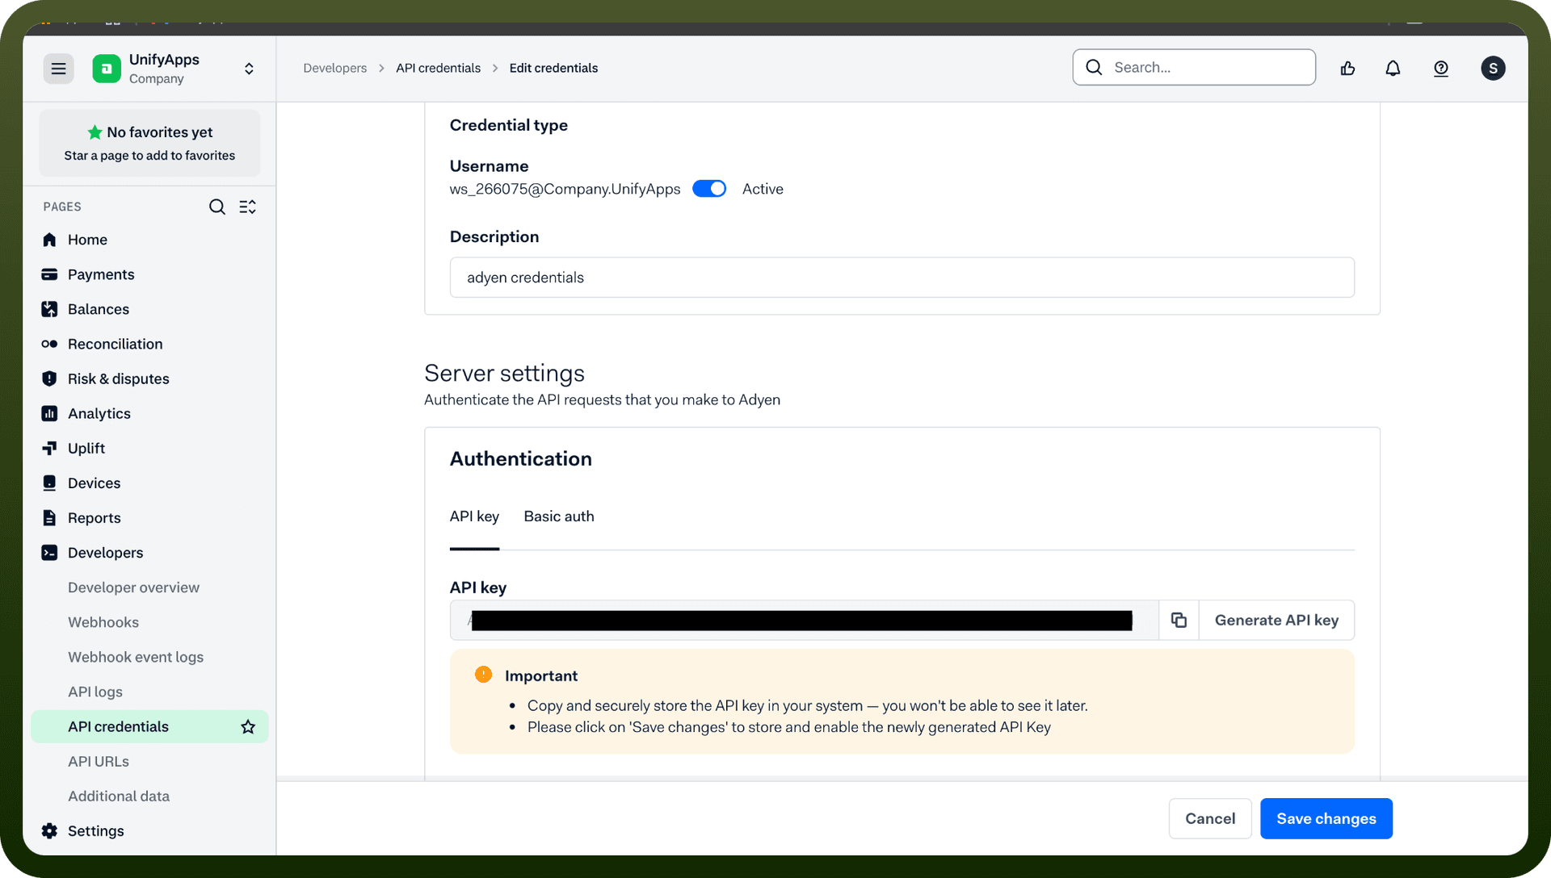This screenshot has height=878, width=1551.
Task: Switch to the Basic auth tab
Action: coord(558,516)
